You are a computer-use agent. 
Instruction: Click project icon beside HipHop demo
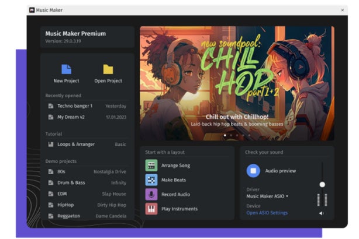[x=51, y=205]
